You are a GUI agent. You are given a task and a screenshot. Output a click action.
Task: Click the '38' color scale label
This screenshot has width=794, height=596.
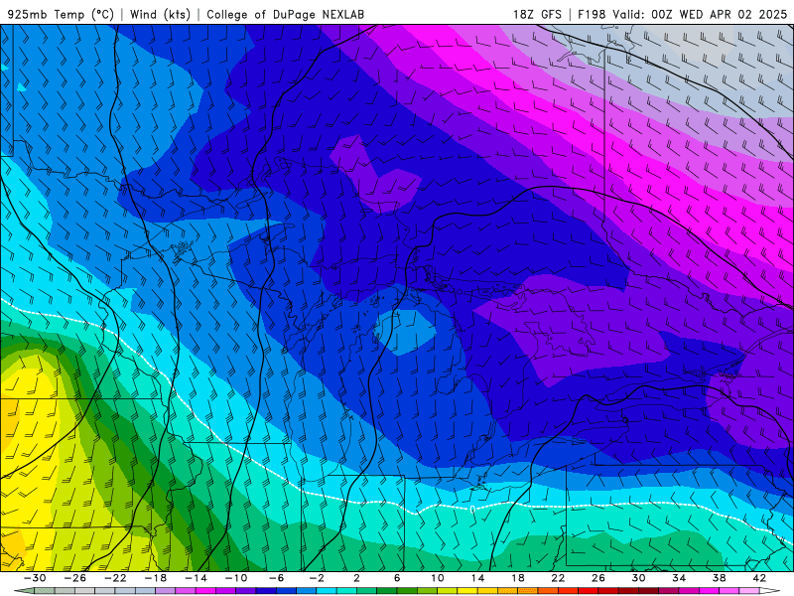tap(719, 578)
